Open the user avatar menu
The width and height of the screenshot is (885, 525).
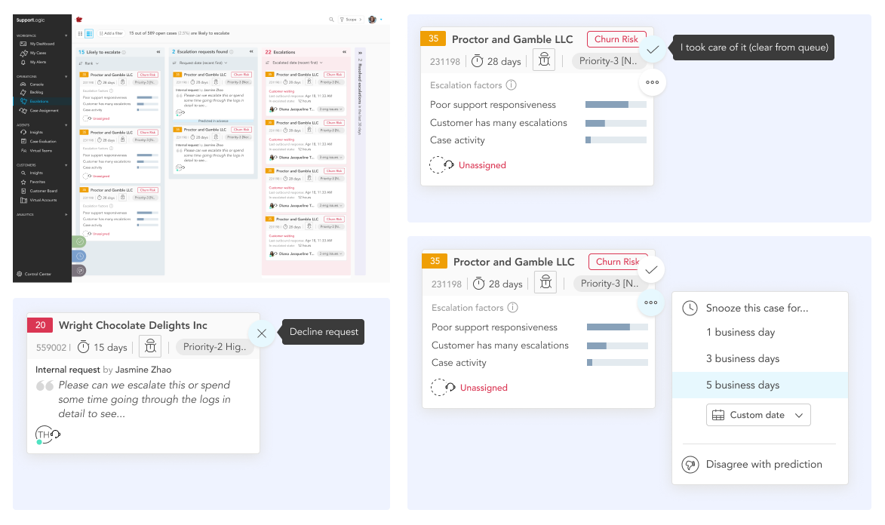[373, 19]
